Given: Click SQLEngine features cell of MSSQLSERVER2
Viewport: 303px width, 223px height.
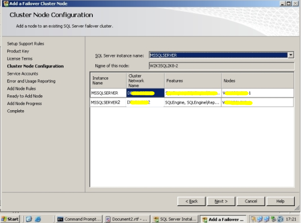Looking at the screenshot, I should (x=193, y=103).
